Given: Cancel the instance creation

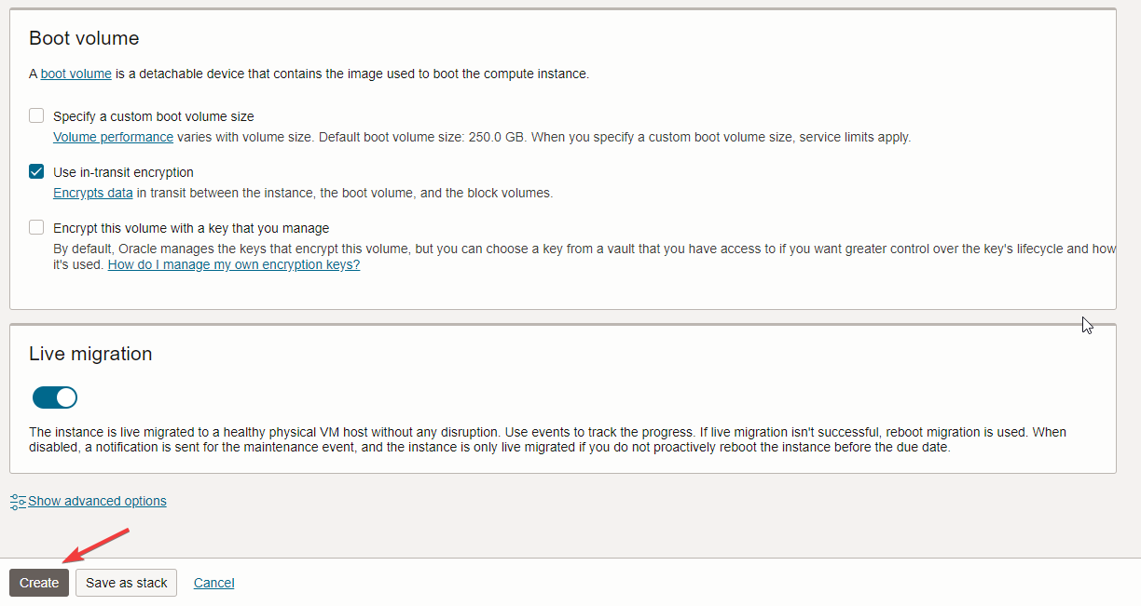Looking at the screenshot, I should (x=213, y=583).
